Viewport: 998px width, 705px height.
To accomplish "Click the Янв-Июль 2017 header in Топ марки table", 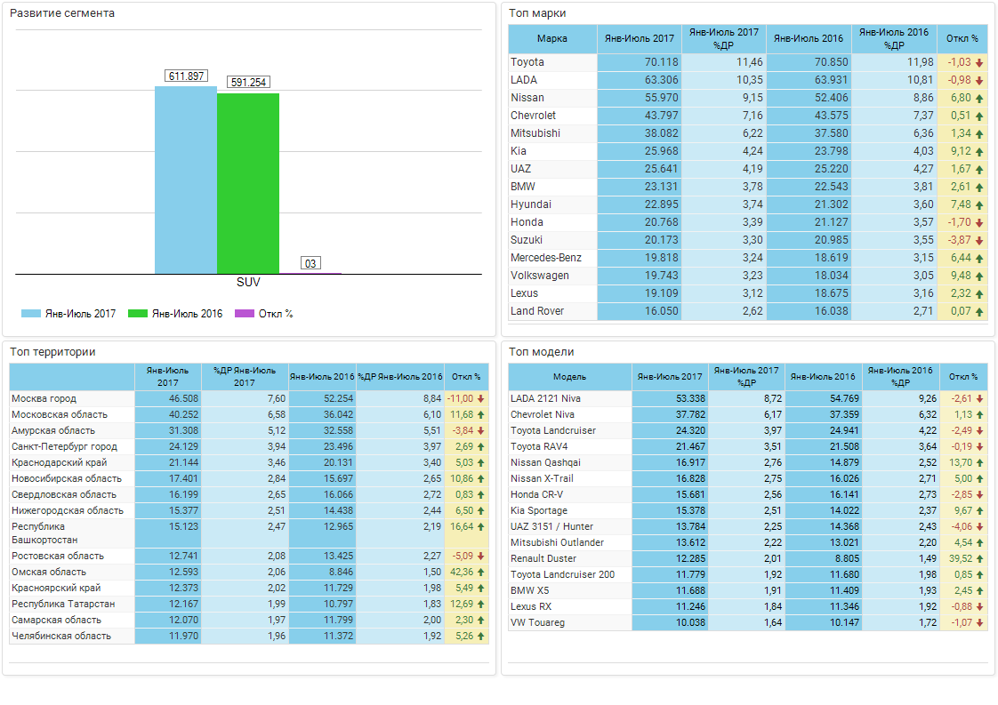I will (640, 39).
